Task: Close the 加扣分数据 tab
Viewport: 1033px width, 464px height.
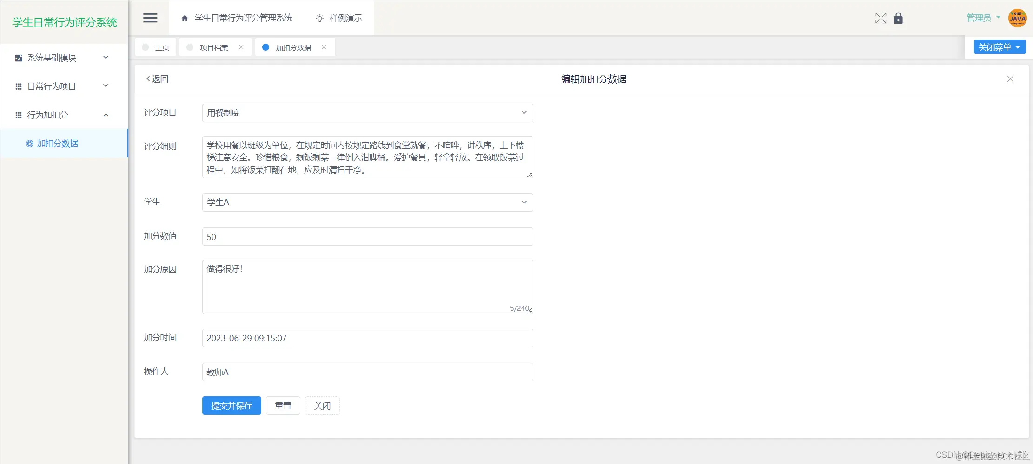Action: 324,47
